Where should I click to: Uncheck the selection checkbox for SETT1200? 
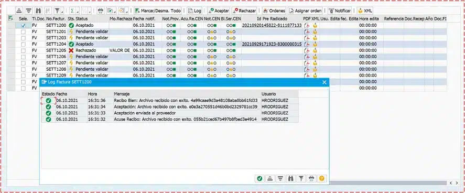point(23,26)
